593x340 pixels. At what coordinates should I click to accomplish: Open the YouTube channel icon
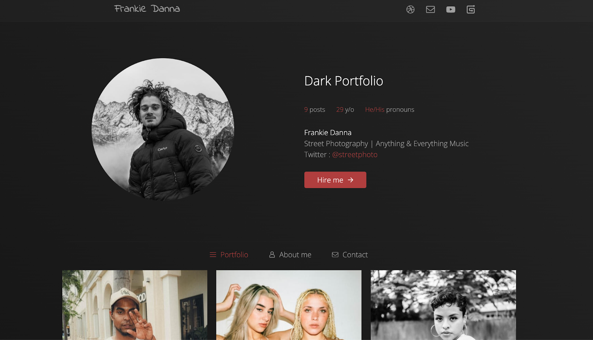tap(451, 10)
